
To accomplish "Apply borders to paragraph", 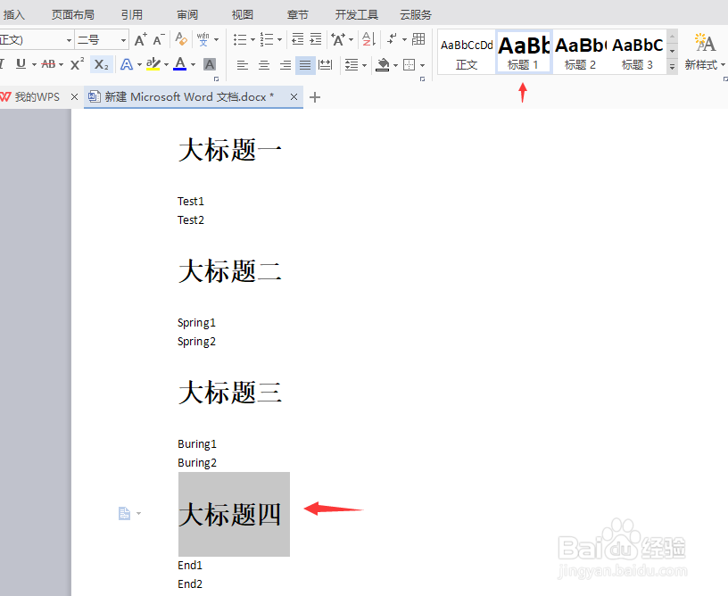I will click(x=409, y=64).
